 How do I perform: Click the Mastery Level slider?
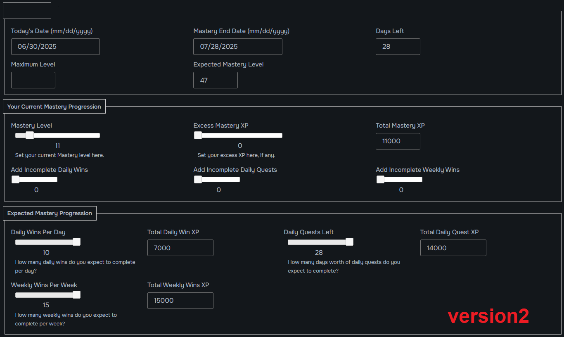(57, 135)
